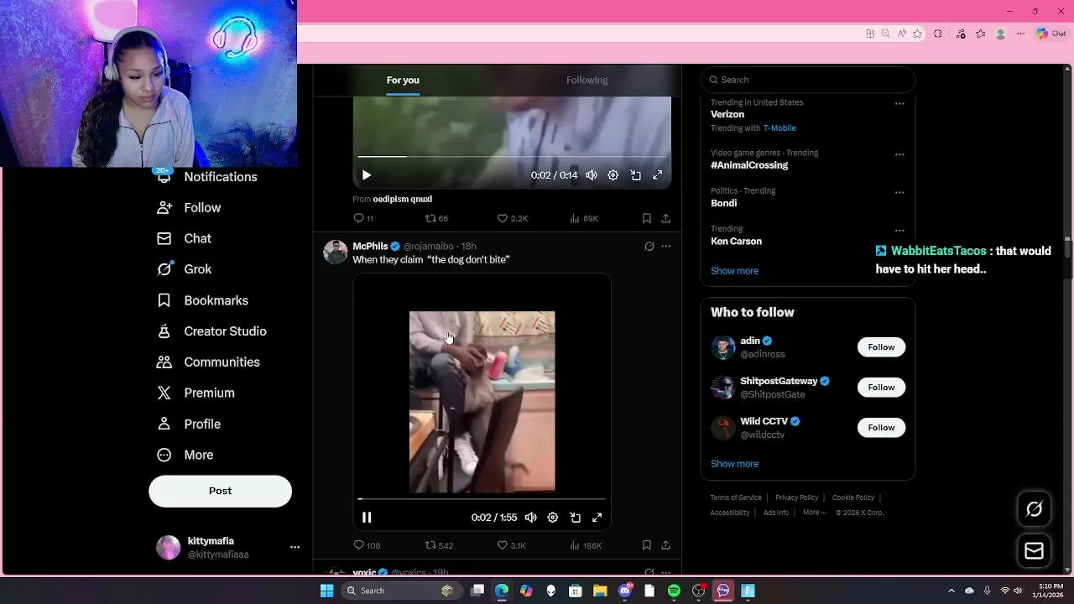Pause the dog video at 0:02 / 1:55
Viewport: 1074px width, 604px height.
click(x=367, y=518)
